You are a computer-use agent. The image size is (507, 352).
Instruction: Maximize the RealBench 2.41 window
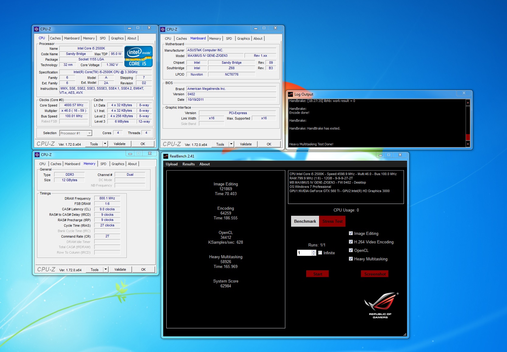click(x=388, y=155)
